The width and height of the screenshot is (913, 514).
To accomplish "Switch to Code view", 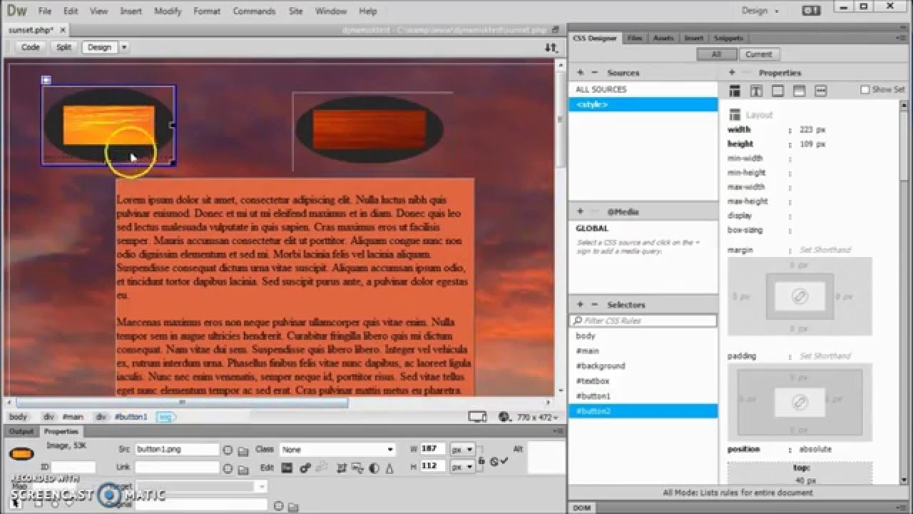I will [30, 47].
